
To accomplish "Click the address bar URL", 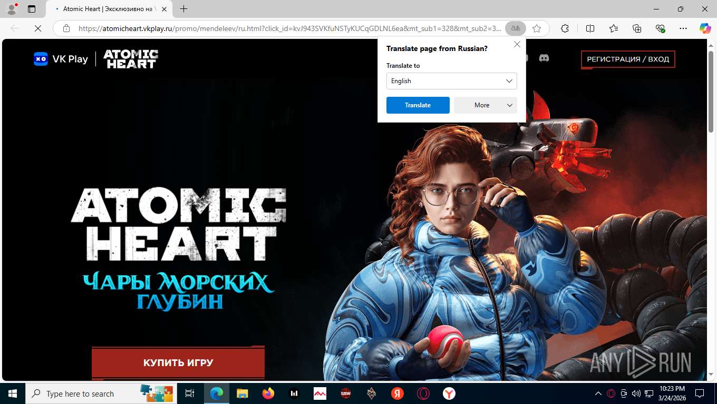I will 289,28.
